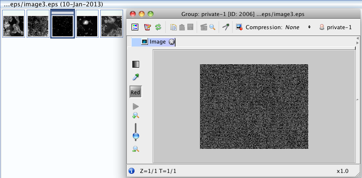Click the green window zoom button
Viewport: 362px width, 178px height.
pos(151,14)
